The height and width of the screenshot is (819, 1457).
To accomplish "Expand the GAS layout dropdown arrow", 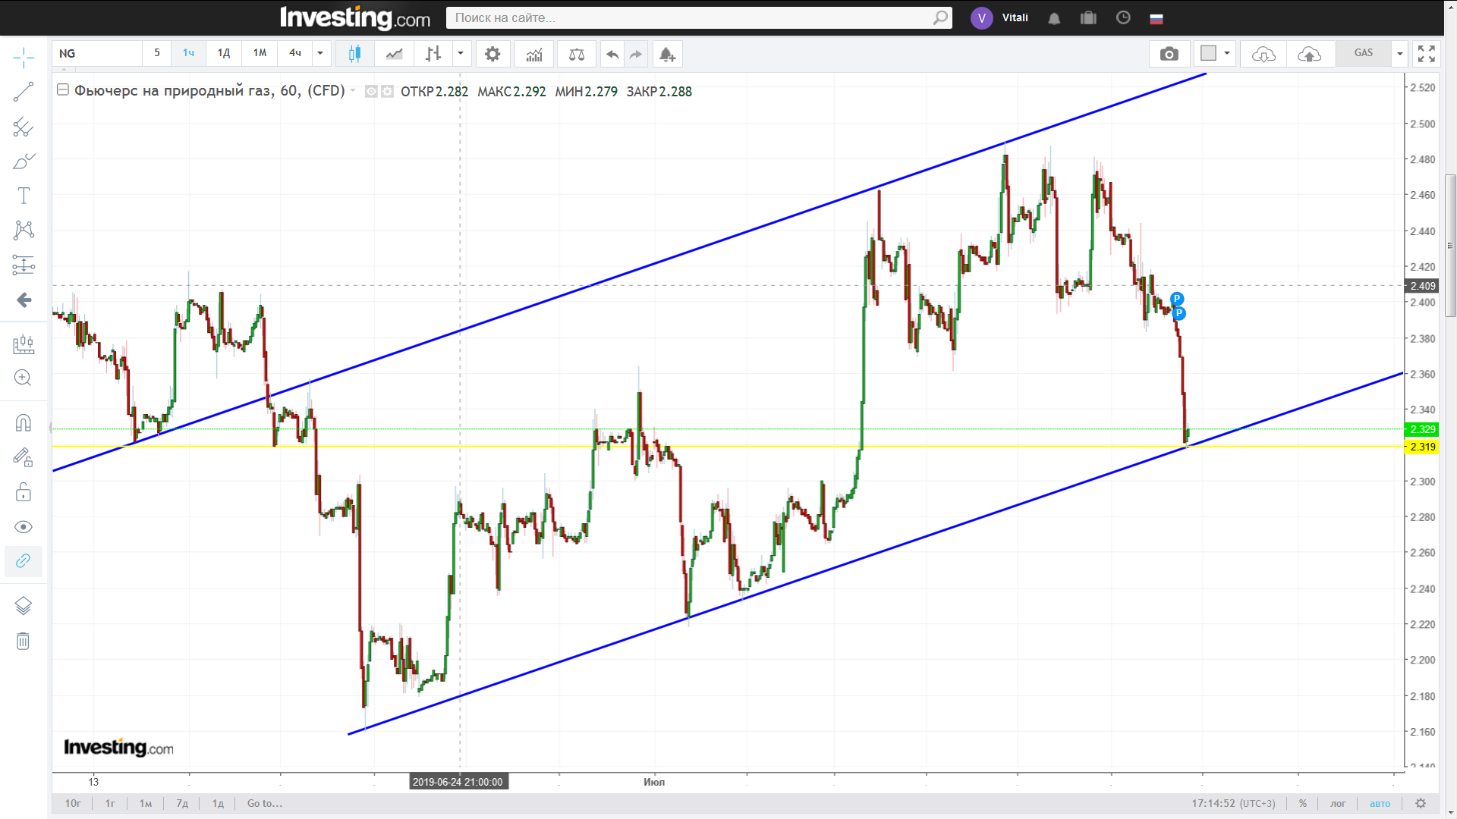I will pyautogui.click(x=1400, y=53).
